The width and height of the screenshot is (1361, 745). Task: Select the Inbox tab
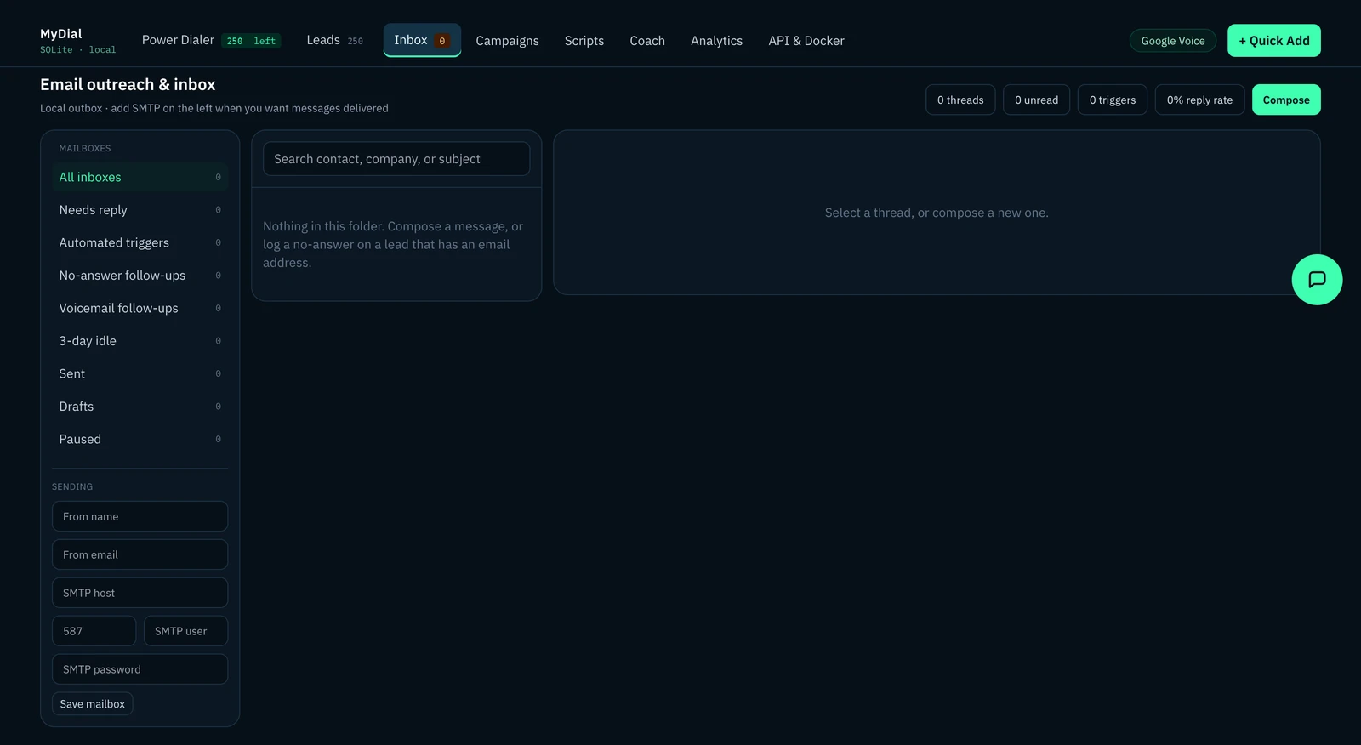pyautogui.click(x=422, y=40)
